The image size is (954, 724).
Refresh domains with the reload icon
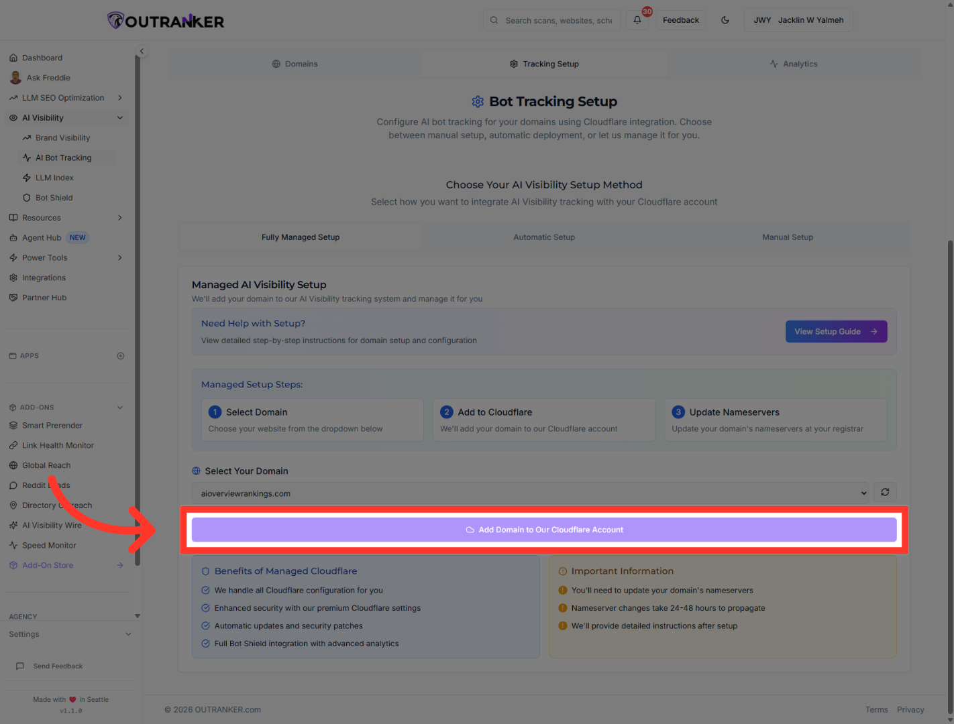(x=884, y=492)
